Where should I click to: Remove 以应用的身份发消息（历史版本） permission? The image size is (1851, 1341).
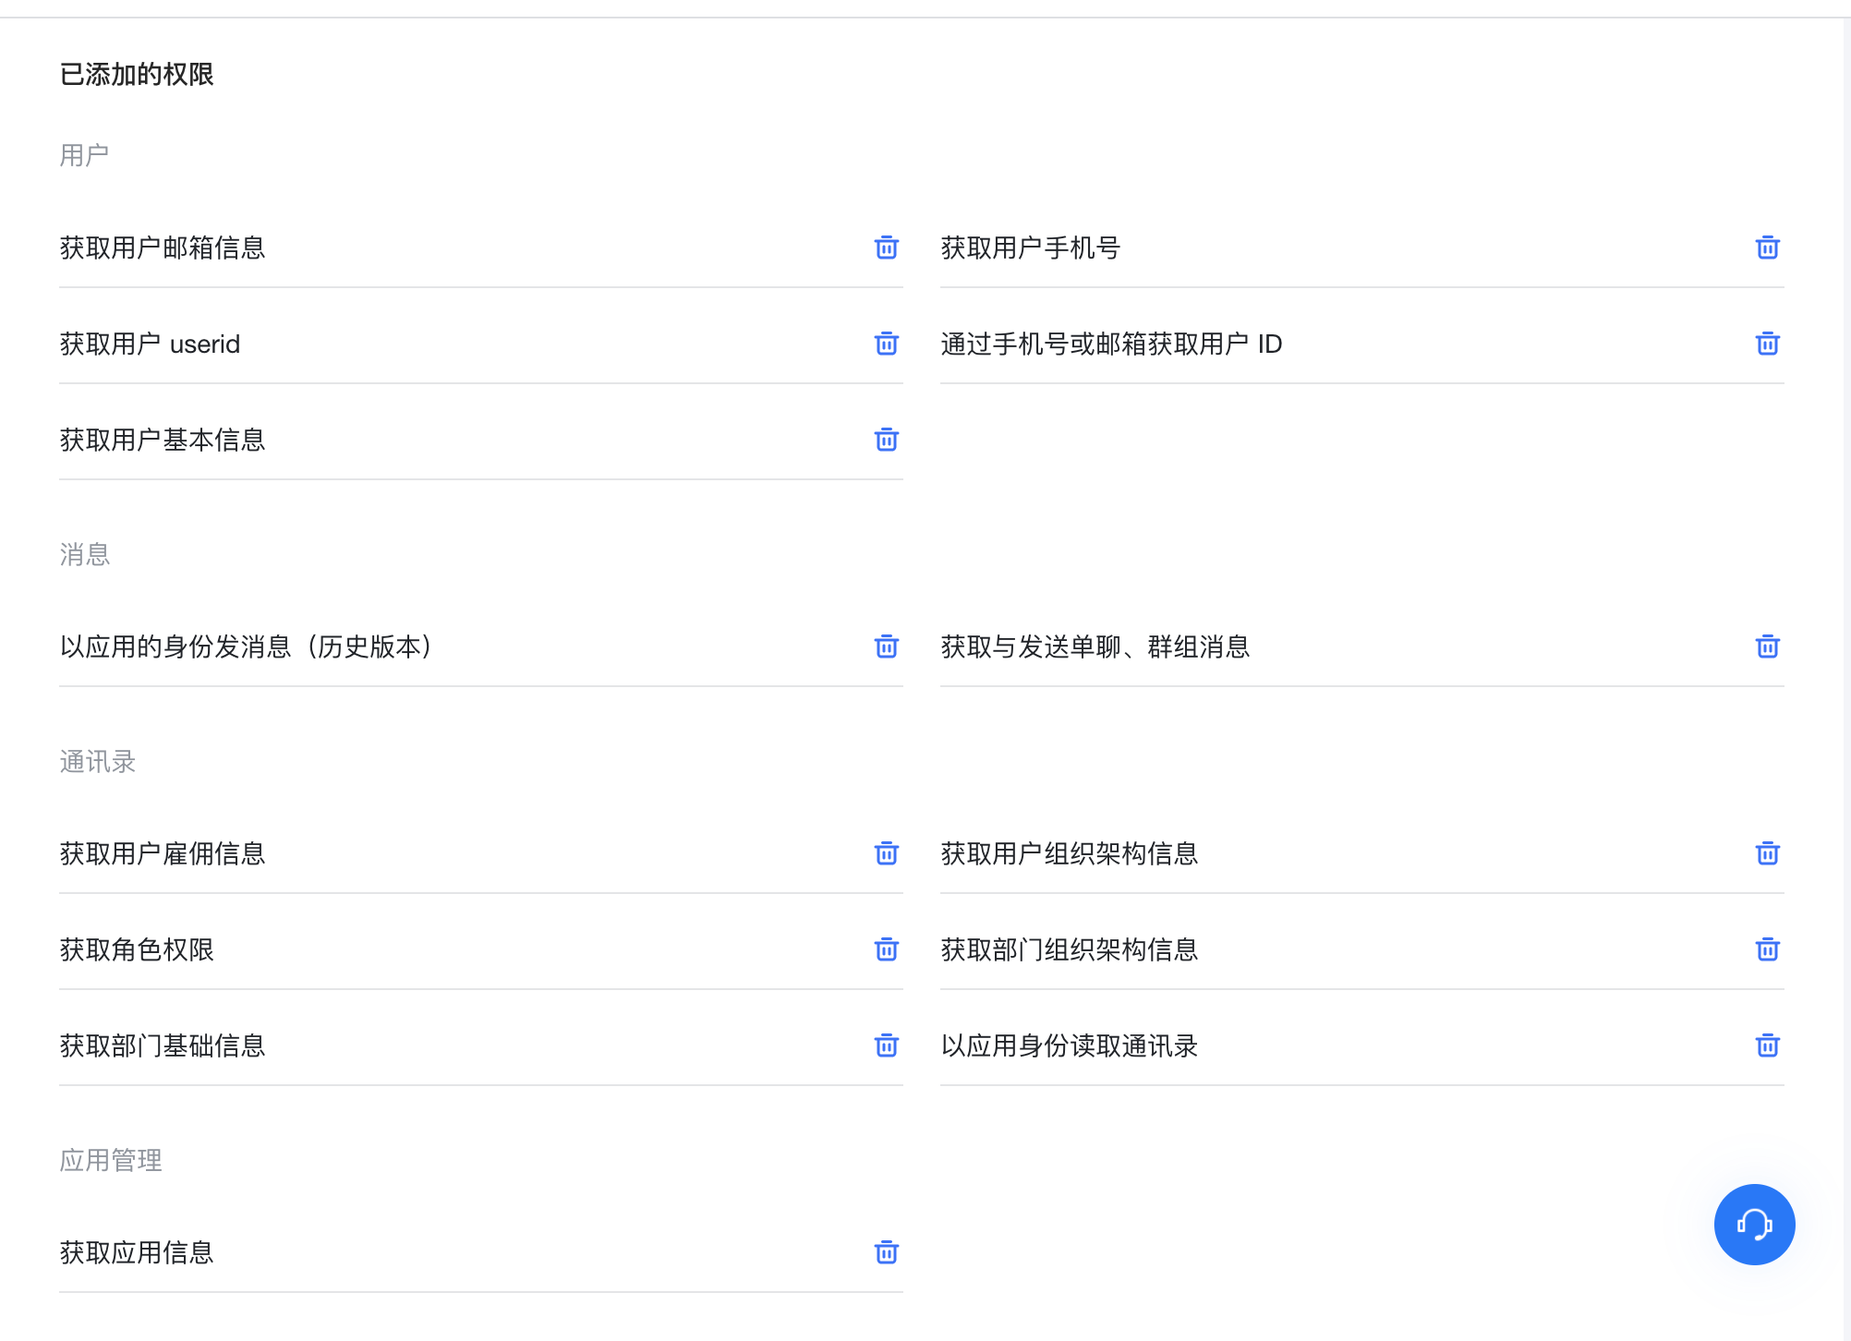point(886,646)
